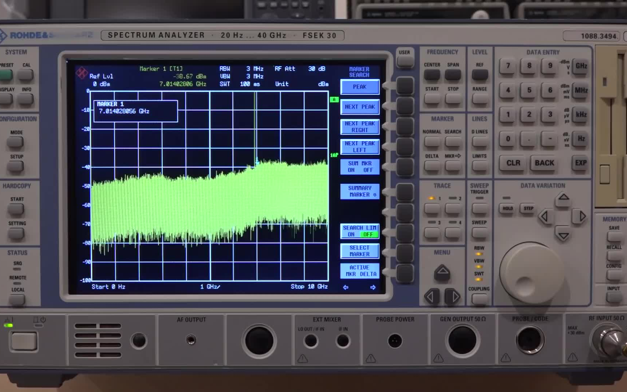Push the HARDCOPY SETTING key

16,234
